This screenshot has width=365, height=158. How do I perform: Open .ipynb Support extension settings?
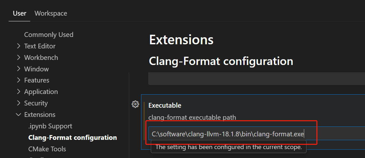pos(50,126)
